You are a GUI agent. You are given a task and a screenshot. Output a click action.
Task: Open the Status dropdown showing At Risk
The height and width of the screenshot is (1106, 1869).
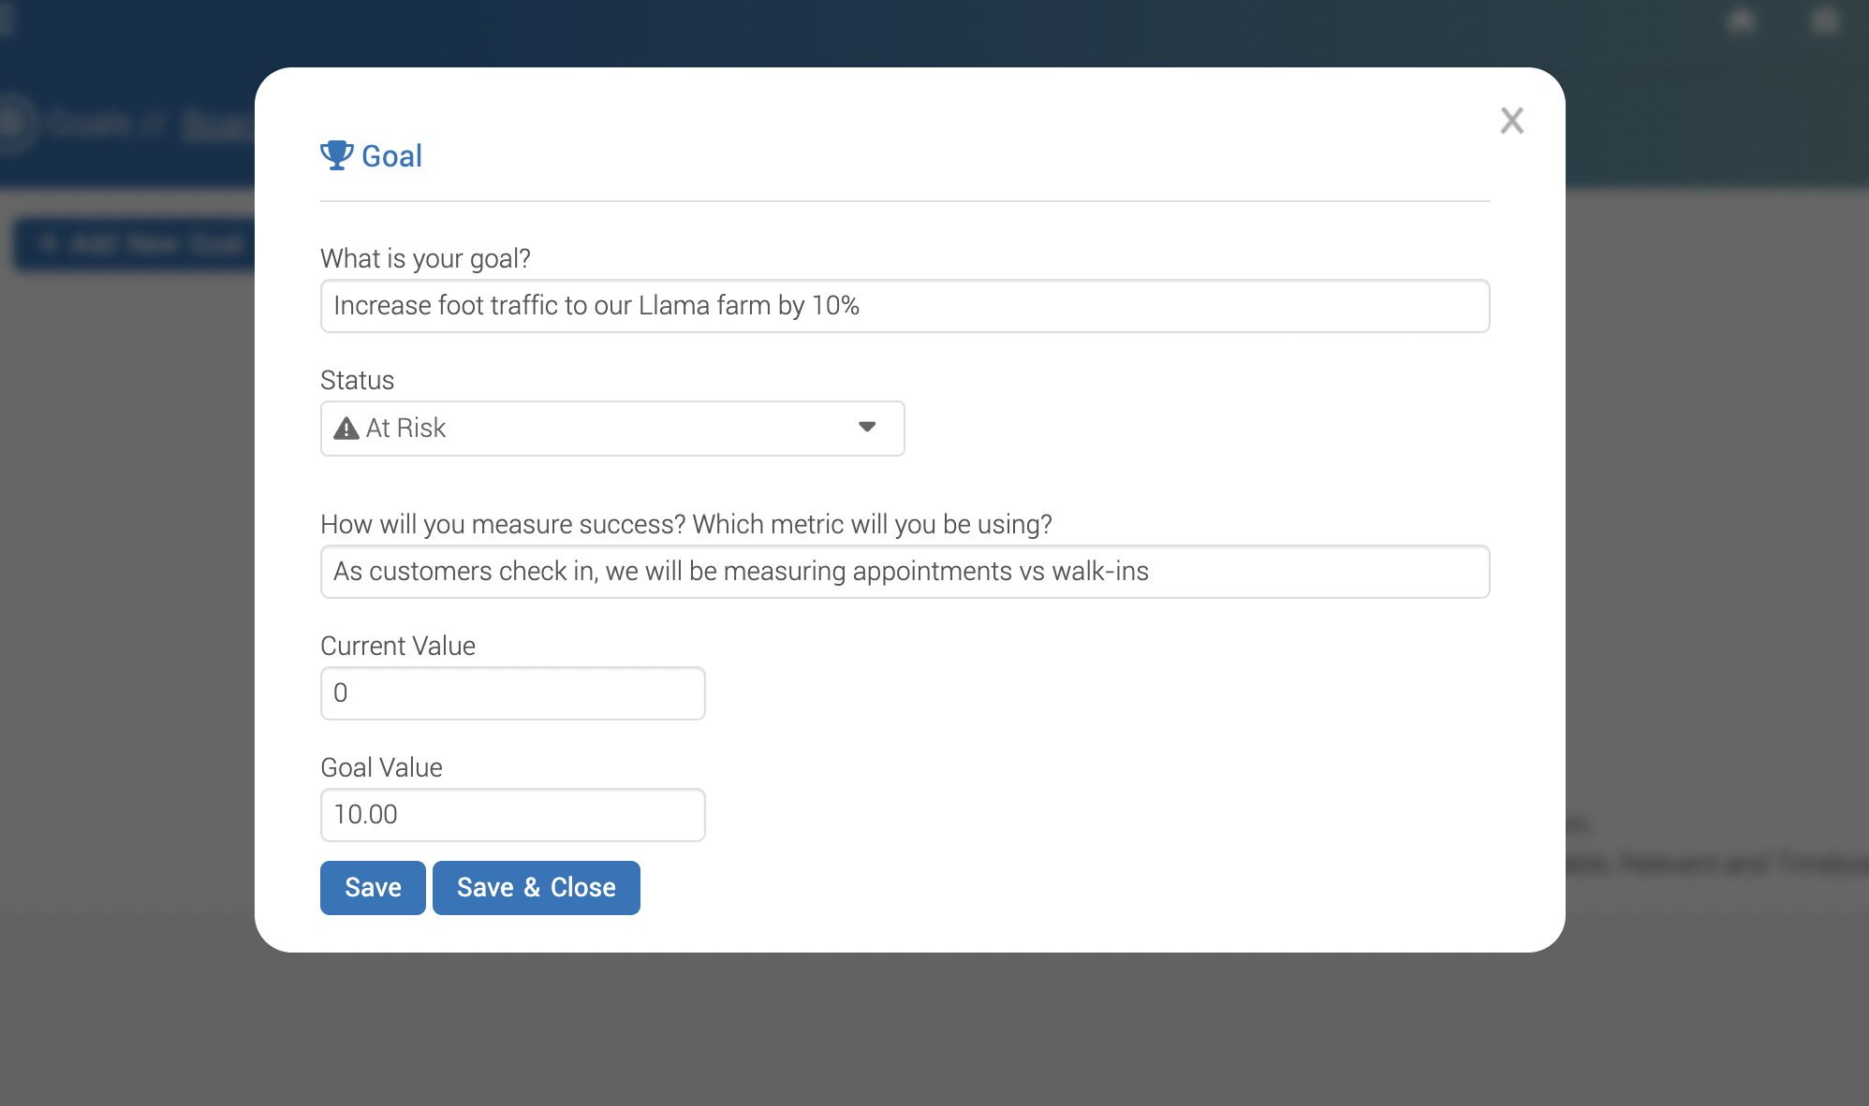point(611,428)
